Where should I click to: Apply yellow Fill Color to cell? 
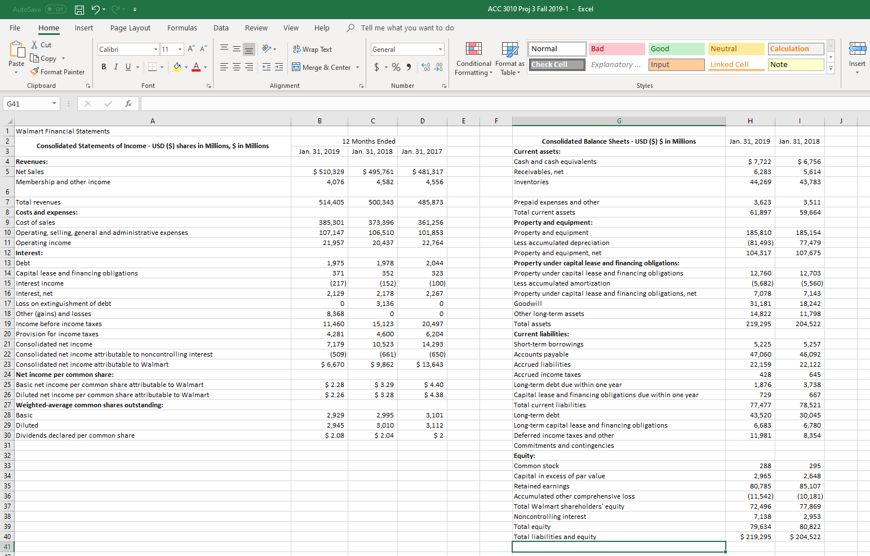[x=177, y=67]
